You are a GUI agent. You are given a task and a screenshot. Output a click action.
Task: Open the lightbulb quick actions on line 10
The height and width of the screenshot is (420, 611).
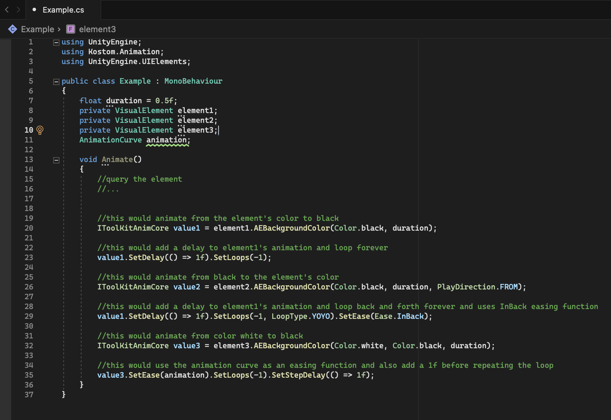40,130
